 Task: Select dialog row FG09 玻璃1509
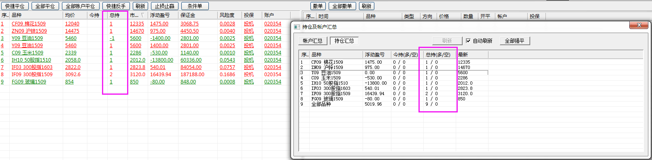pyautogui.click(x=393, y=99)
